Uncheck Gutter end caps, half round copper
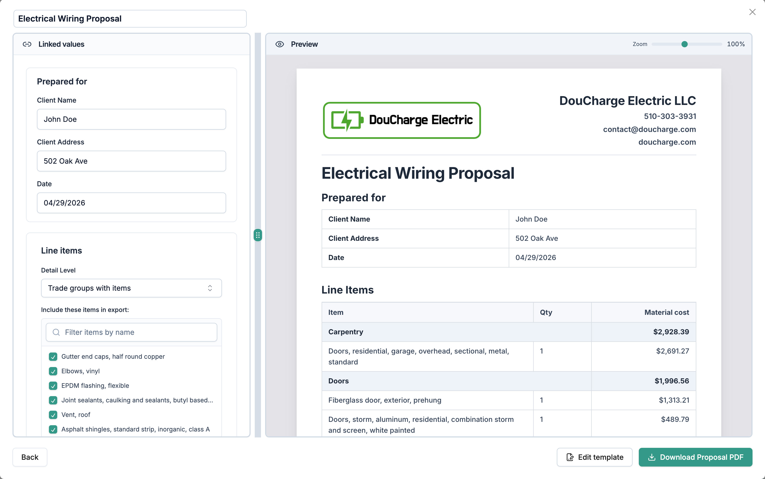The image size is (765, 479). point(53,356)
